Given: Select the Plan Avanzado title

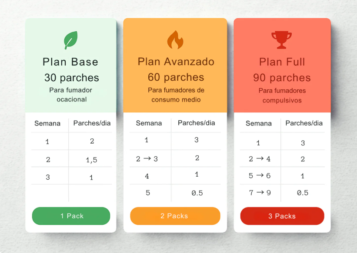Looking at the screenshot, I should [x=176, y=62].
